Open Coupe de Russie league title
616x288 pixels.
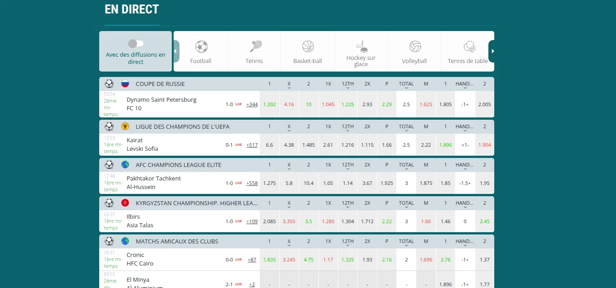[160, 84]
